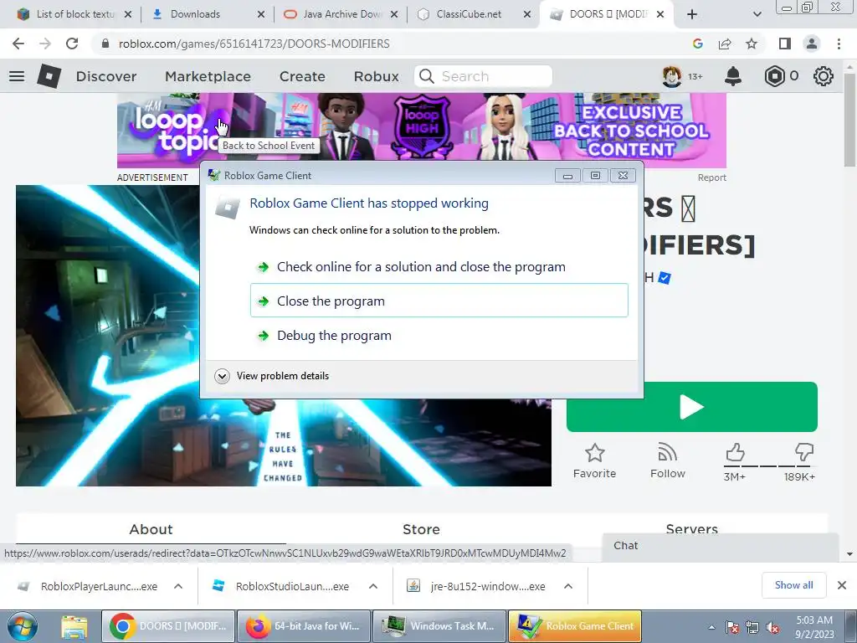
Task: Expand View problem details
Action: [272, 376]
